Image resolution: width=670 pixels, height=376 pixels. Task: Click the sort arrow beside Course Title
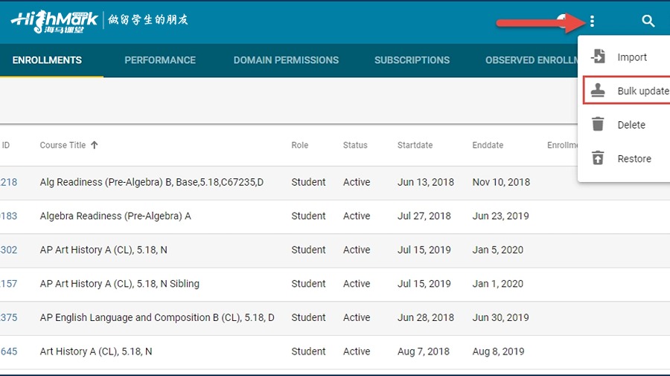click(x=95, y=146)
